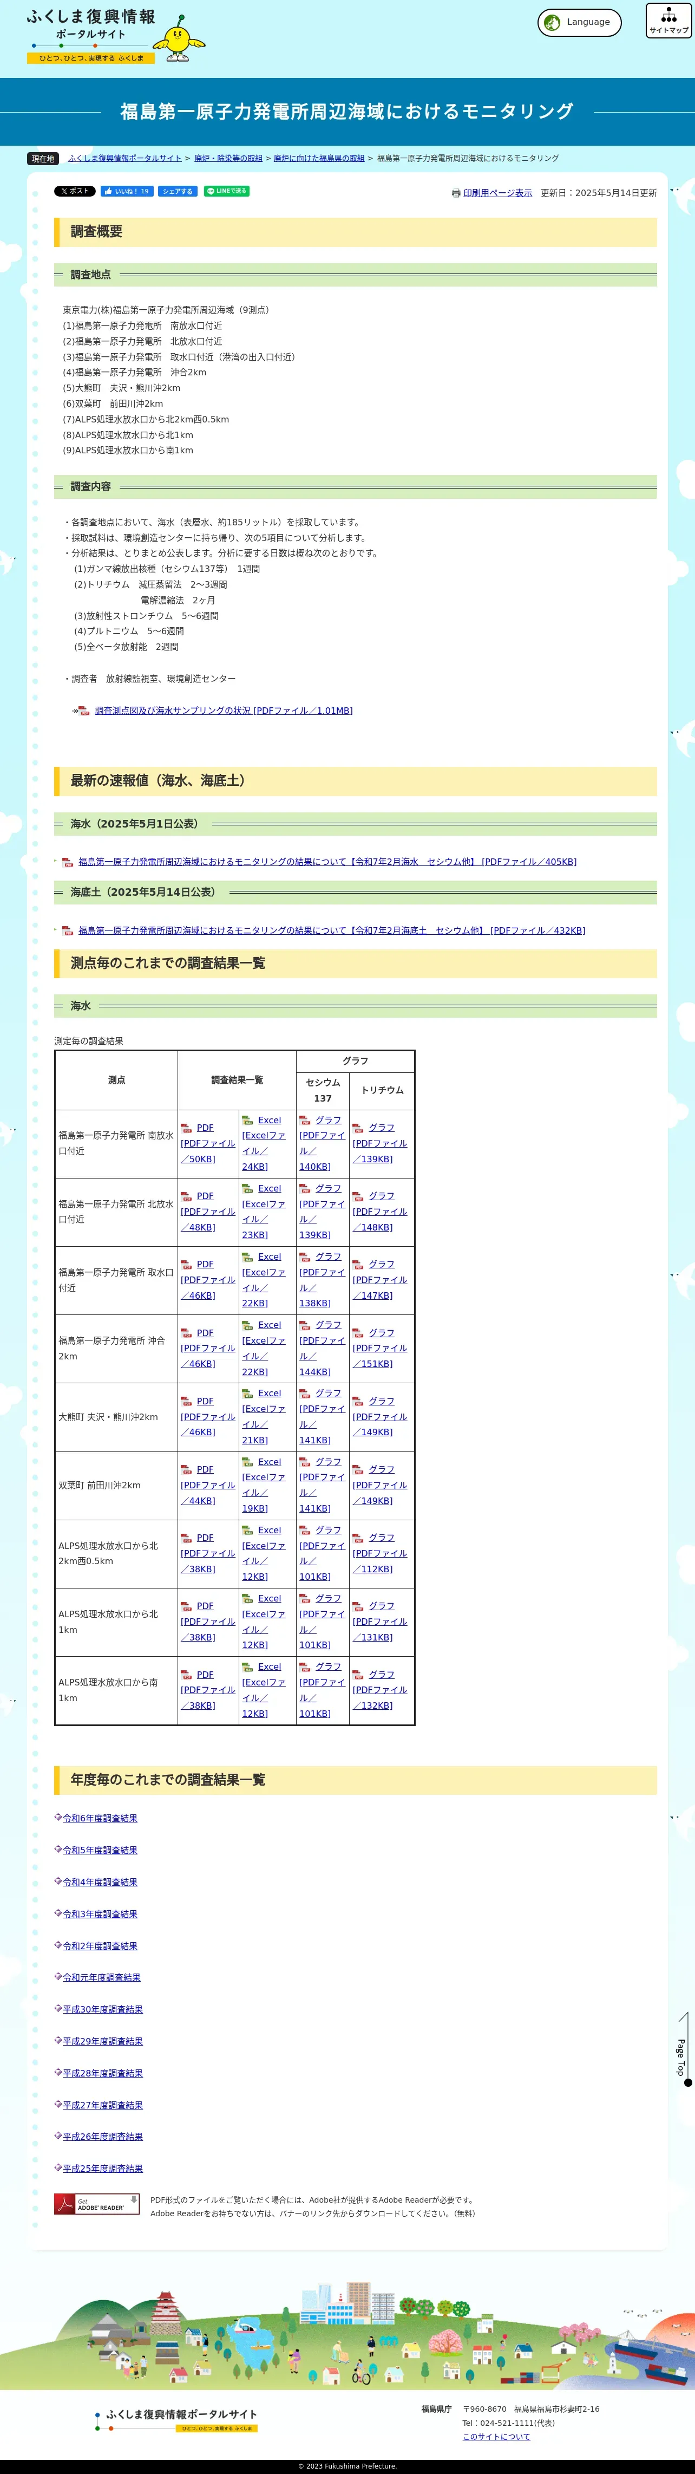Click PDF icon beside 海底土 results link

[x=67, y=930]
